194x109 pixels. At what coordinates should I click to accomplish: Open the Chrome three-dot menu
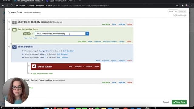coord(191,5)
